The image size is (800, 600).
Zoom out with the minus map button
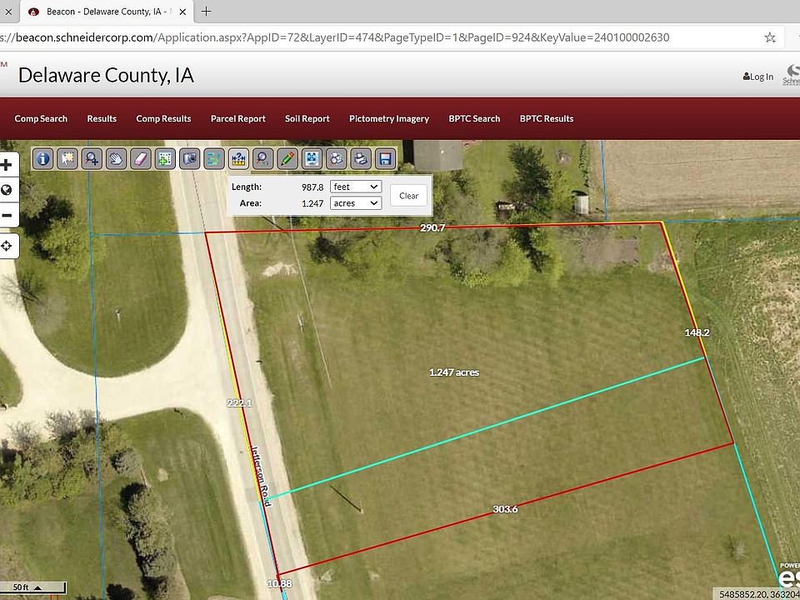7,215
